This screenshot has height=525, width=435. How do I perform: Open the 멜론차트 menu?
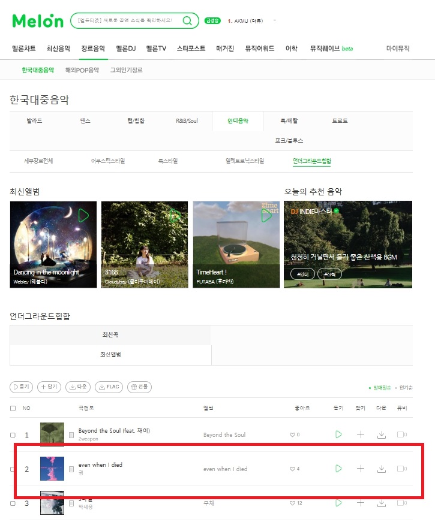24,49
